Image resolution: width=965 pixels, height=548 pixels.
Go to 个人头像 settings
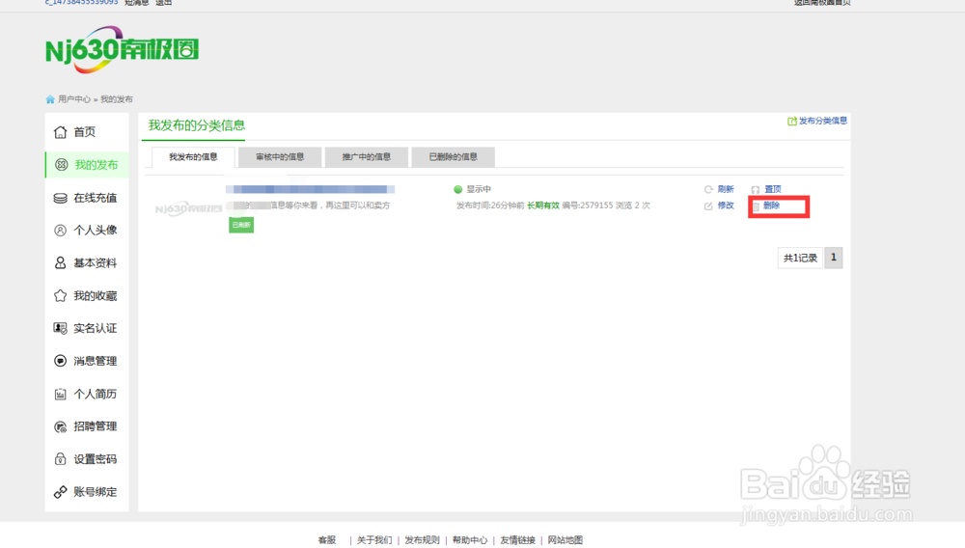point(85,230)
